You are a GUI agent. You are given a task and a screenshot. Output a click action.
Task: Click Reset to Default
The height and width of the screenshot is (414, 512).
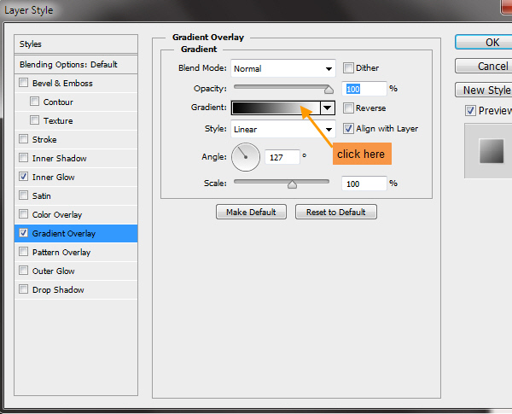335,212
